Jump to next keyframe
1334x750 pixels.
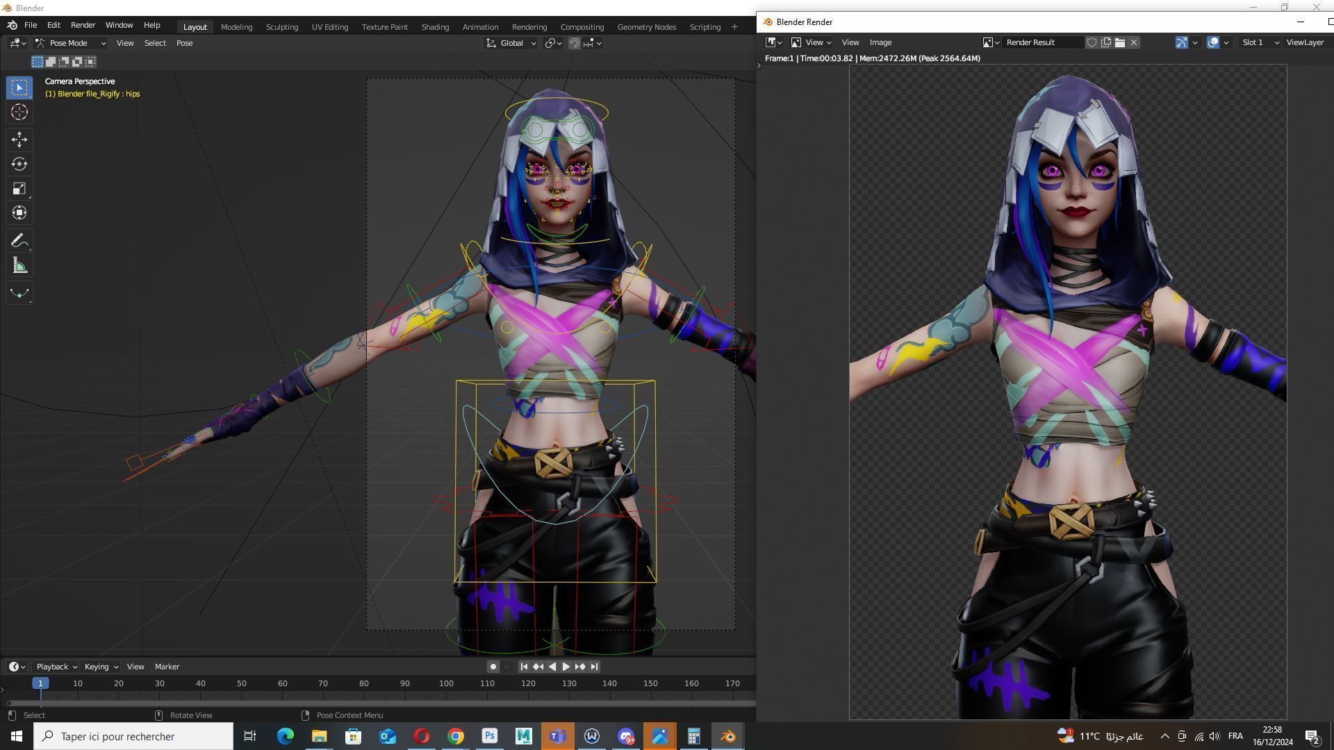[x=580, y=667]
